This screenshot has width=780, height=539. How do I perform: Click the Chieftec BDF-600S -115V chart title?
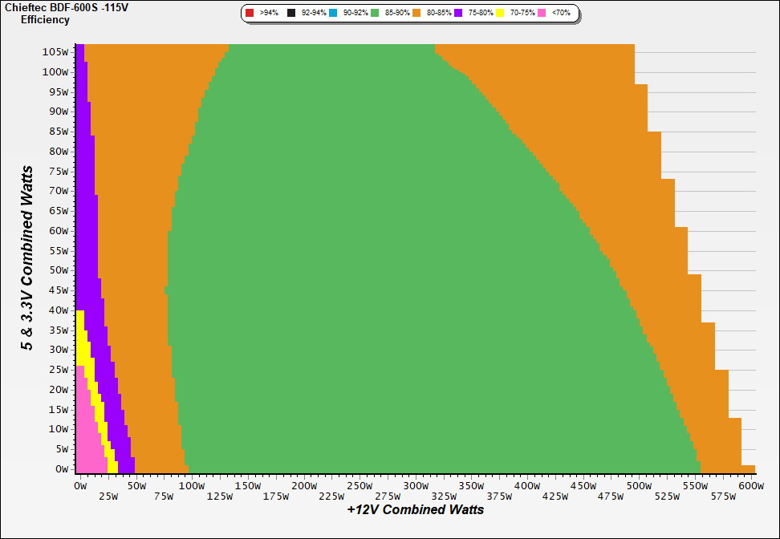[x=66, y=7]
